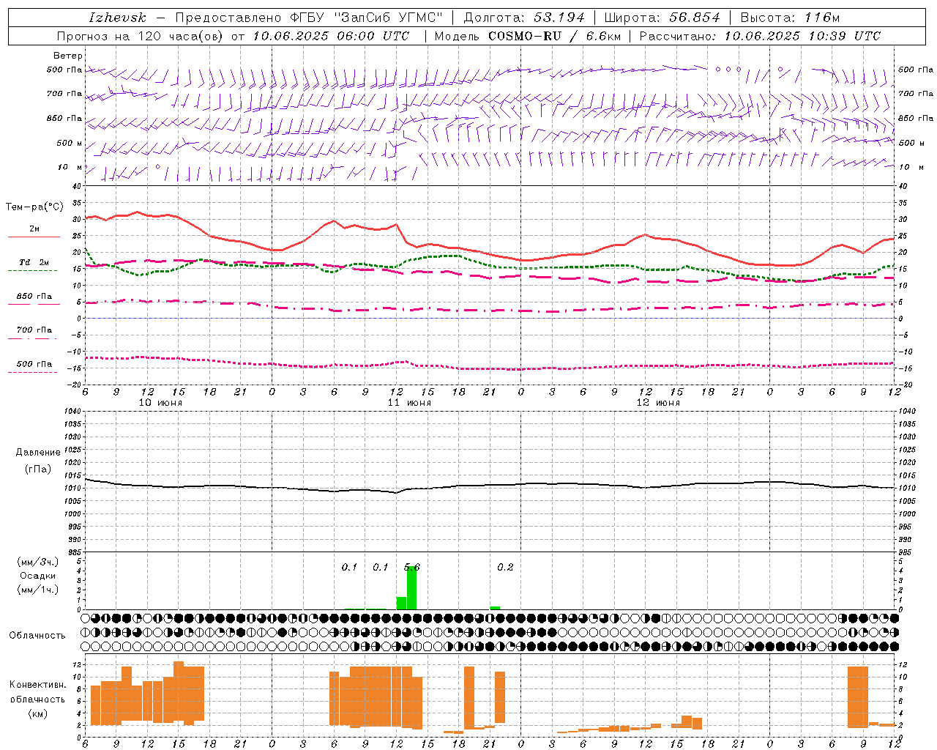Click the latitude value "Широта: 56.854"

click(x=662, y=18)
